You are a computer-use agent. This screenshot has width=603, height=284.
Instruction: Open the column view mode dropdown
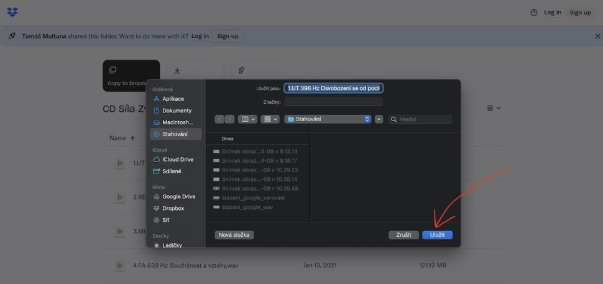(247, 119)
